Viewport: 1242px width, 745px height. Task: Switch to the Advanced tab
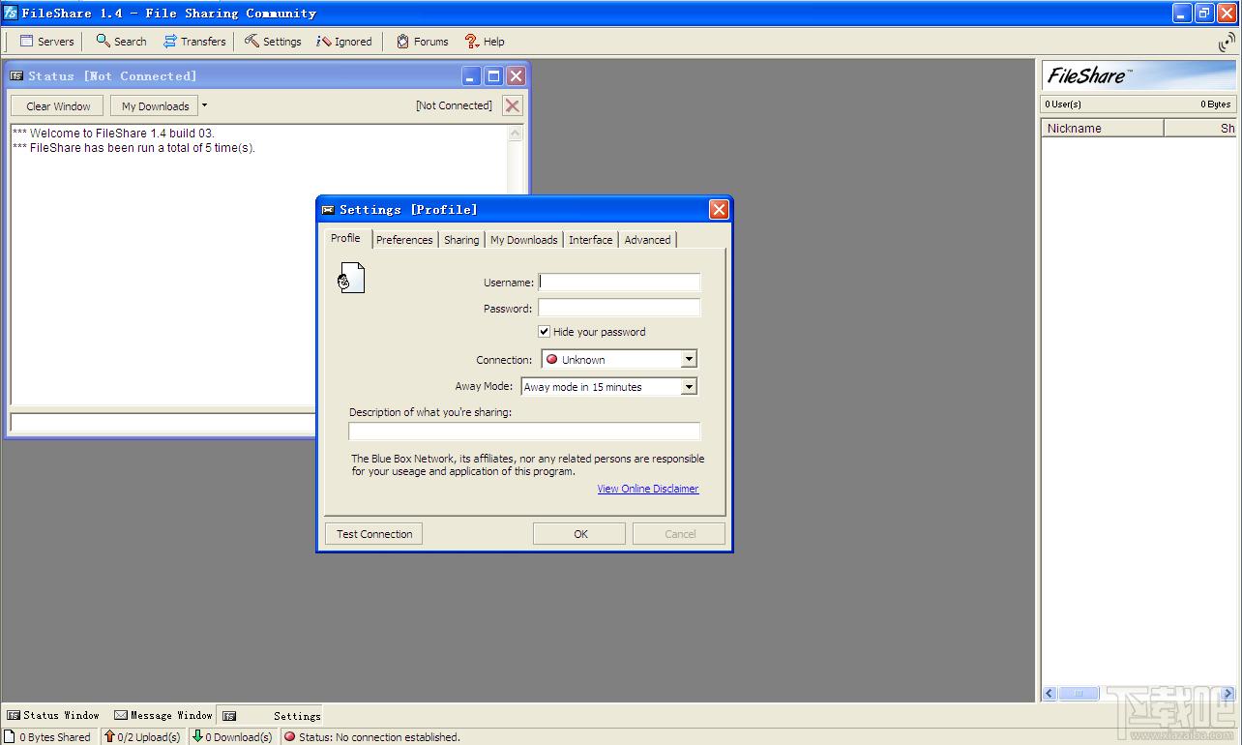[647, 240]
